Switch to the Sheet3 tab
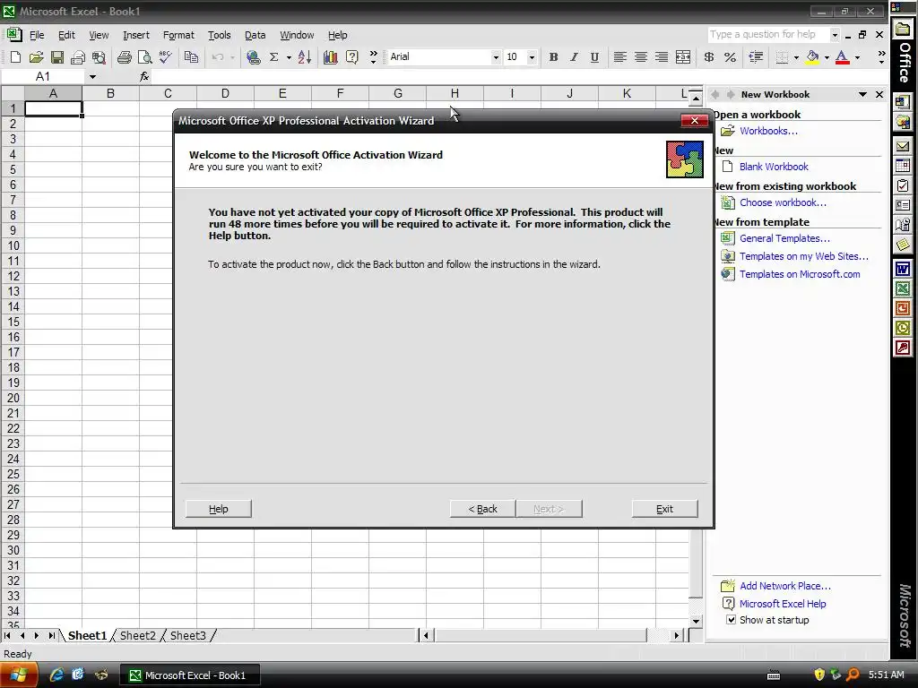The image size is (918, 688). point(188,635)
